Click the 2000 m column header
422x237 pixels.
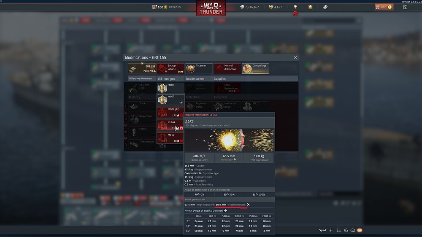[266, 216]
